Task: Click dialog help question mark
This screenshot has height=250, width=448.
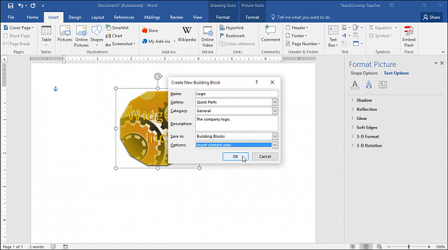Action: (256, 82)
